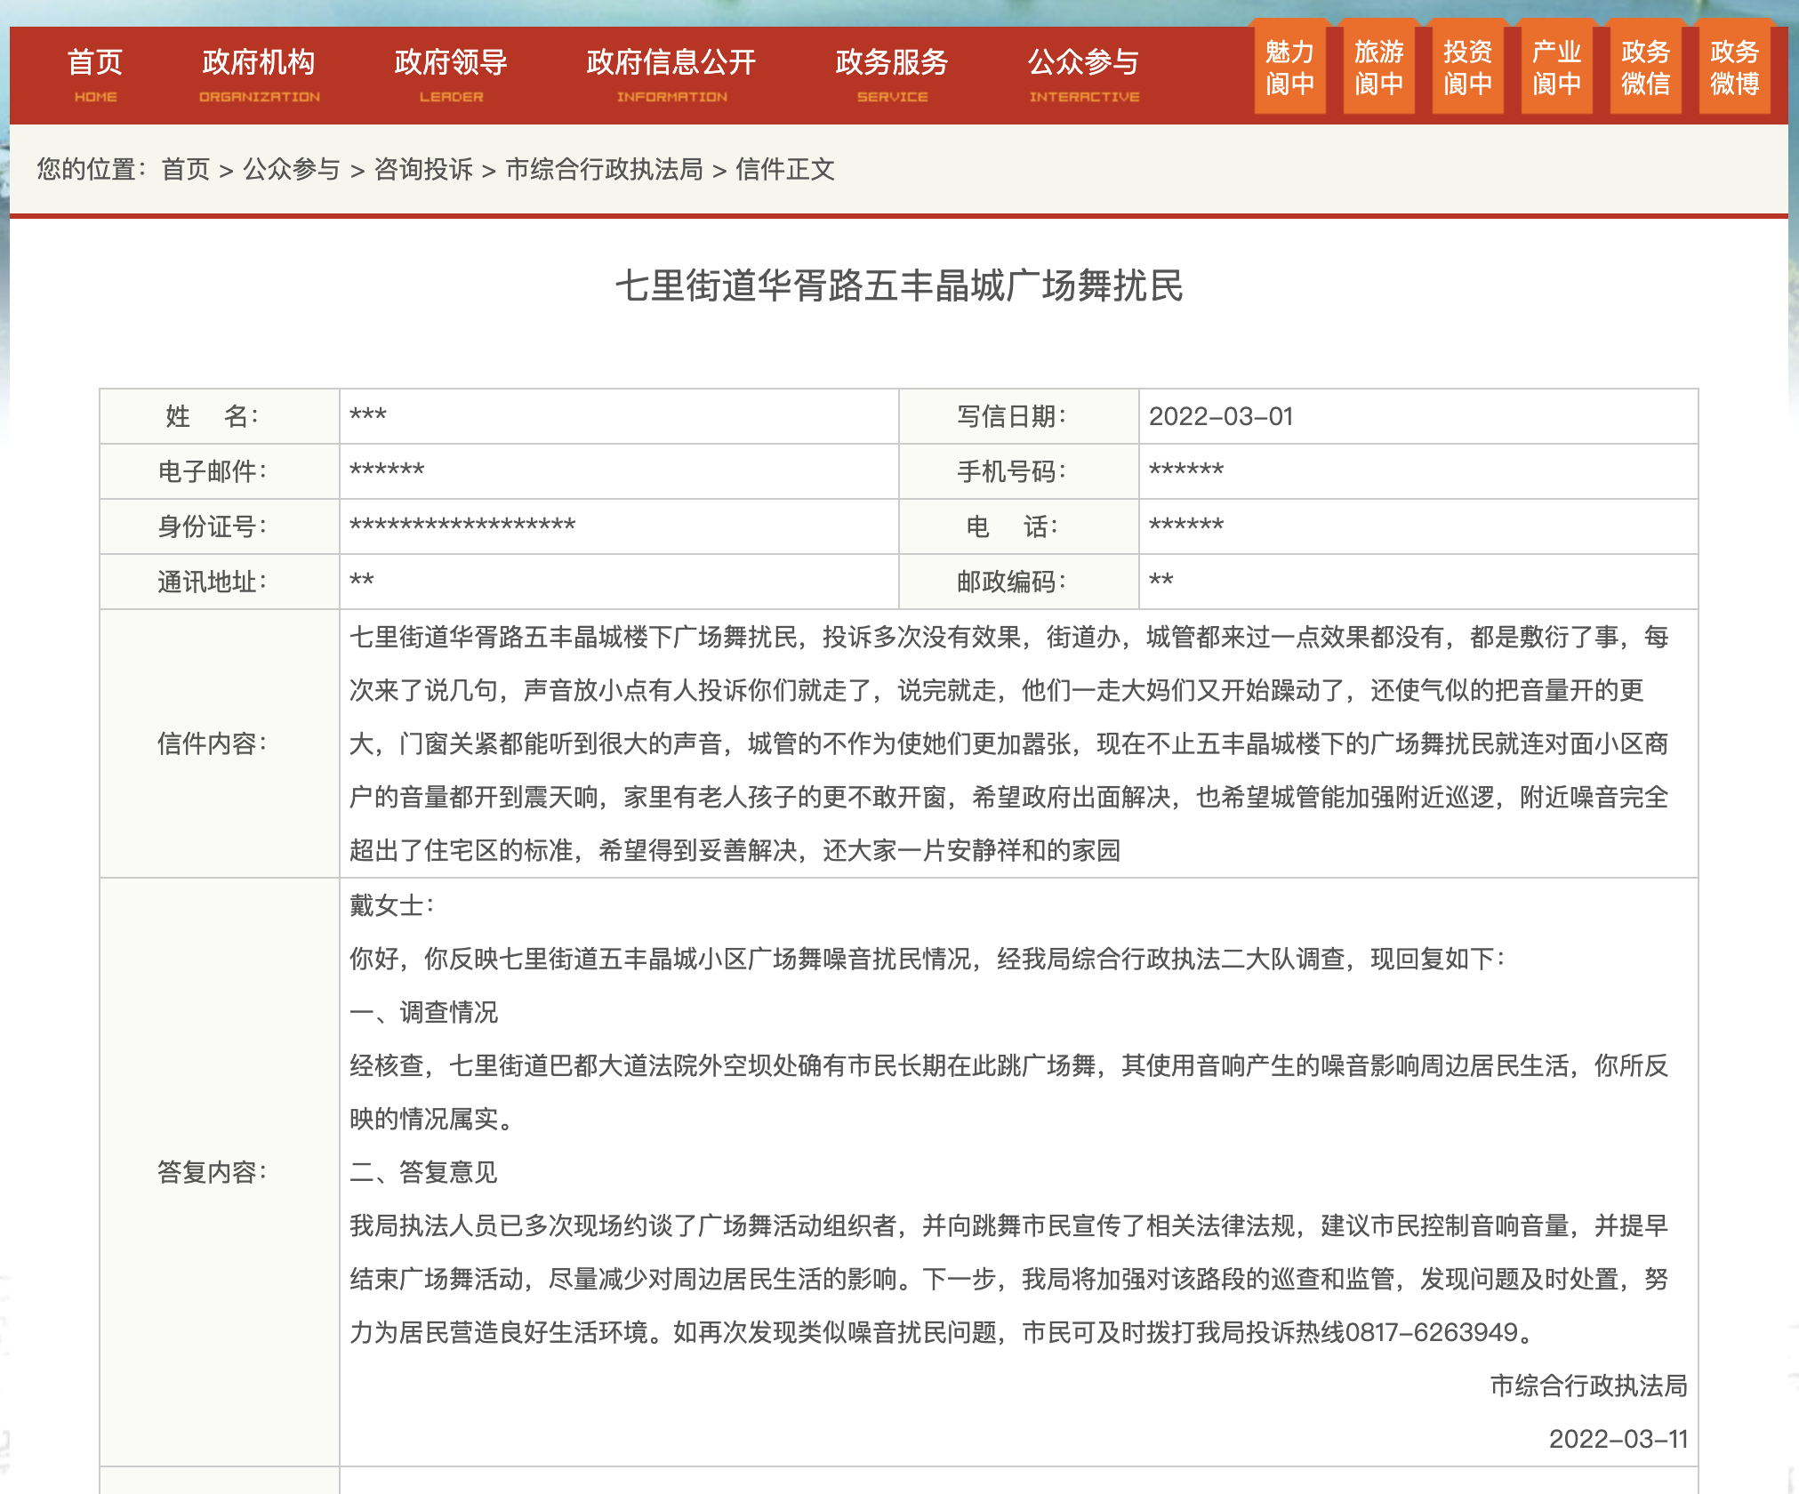Image resolution: width=1799 pixels, height=1494 pixels.
Task: Open the 产业阆中 quick access block
Action: click(1555, 67)
